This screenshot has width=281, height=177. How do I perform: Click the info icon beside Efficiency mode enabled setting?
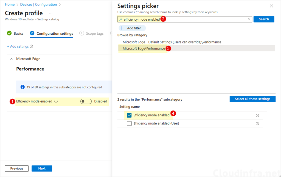[56, 101]
